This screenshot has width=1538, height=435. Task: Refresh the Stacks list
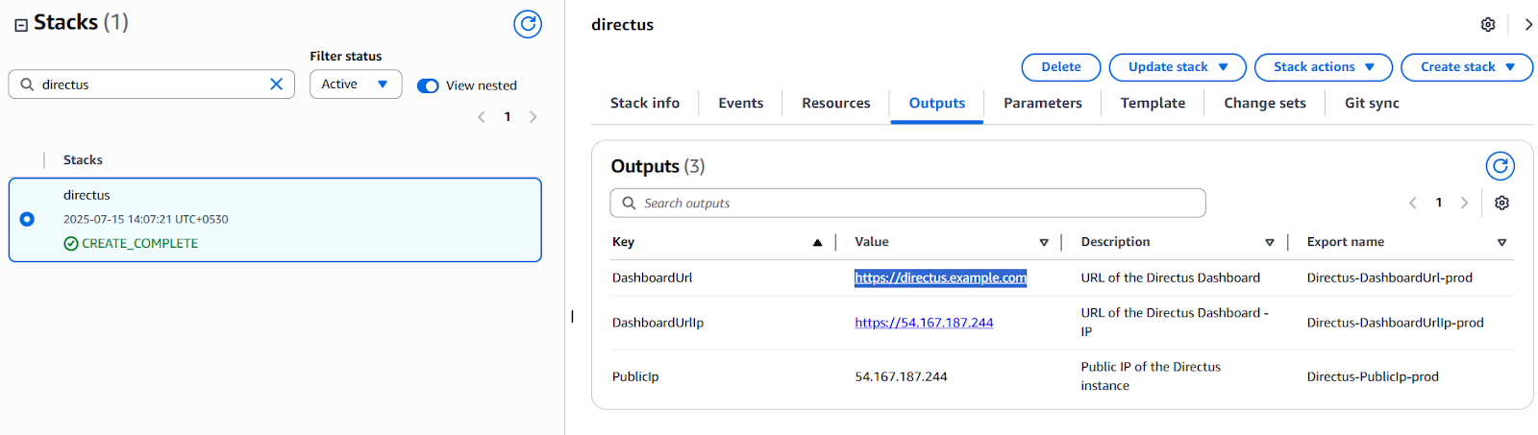tap(527, 24)
